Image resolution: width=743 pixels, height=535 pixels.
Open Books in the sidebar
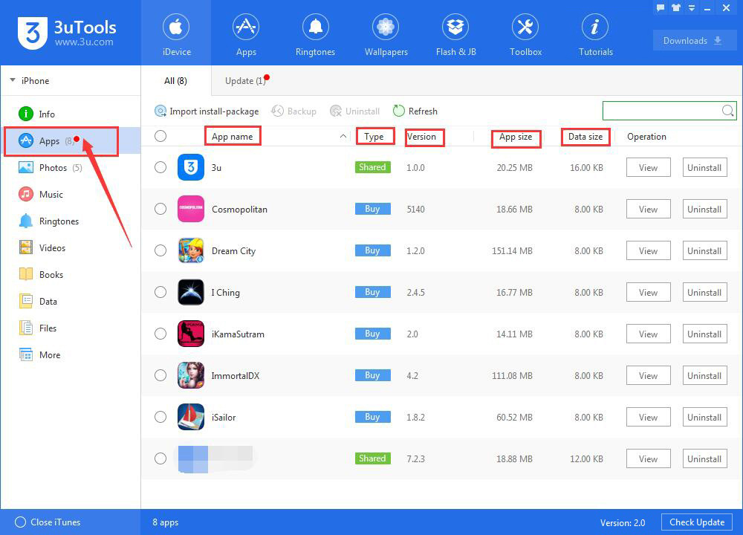70,275
